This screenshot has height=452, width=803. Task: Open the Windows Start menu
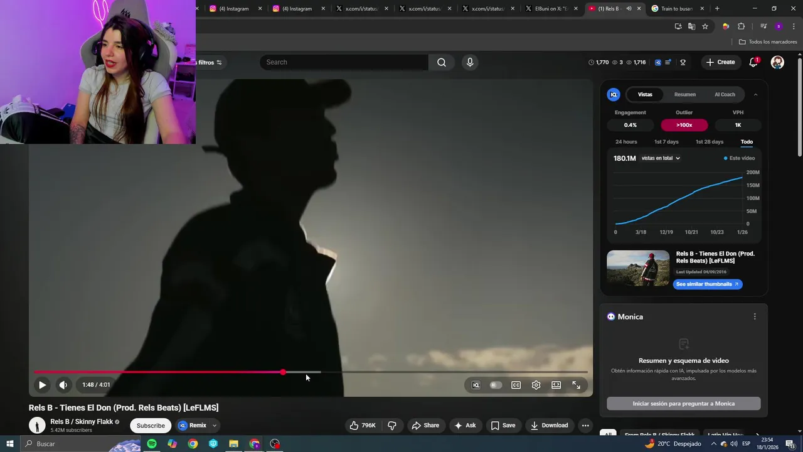click(x=10, y=444)
